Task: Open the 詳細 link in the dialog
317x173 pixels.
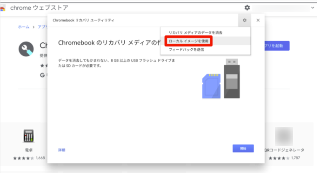Action: pyautogui.click(x=61, y=150)
